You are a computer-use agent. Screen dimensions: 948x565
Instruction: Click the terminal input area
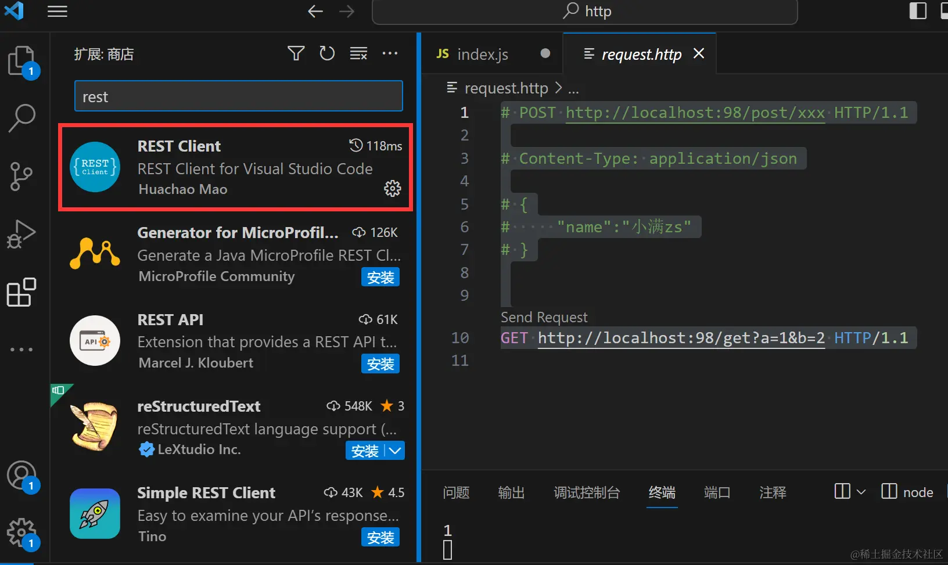click(447, 549)
